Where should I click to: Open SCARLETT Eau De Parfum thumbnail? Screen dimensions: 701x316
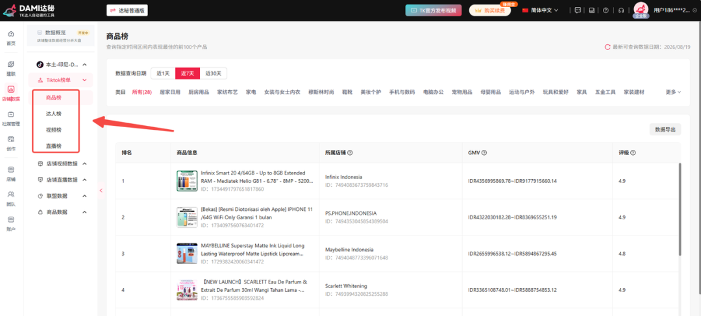(187, 290)
